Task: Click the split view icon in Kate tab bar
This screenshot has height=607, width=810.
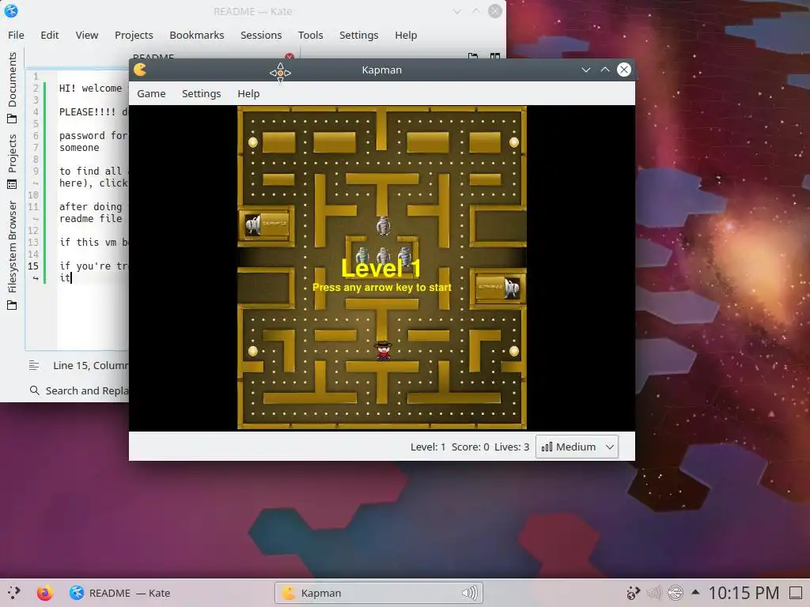Action: 495,56
